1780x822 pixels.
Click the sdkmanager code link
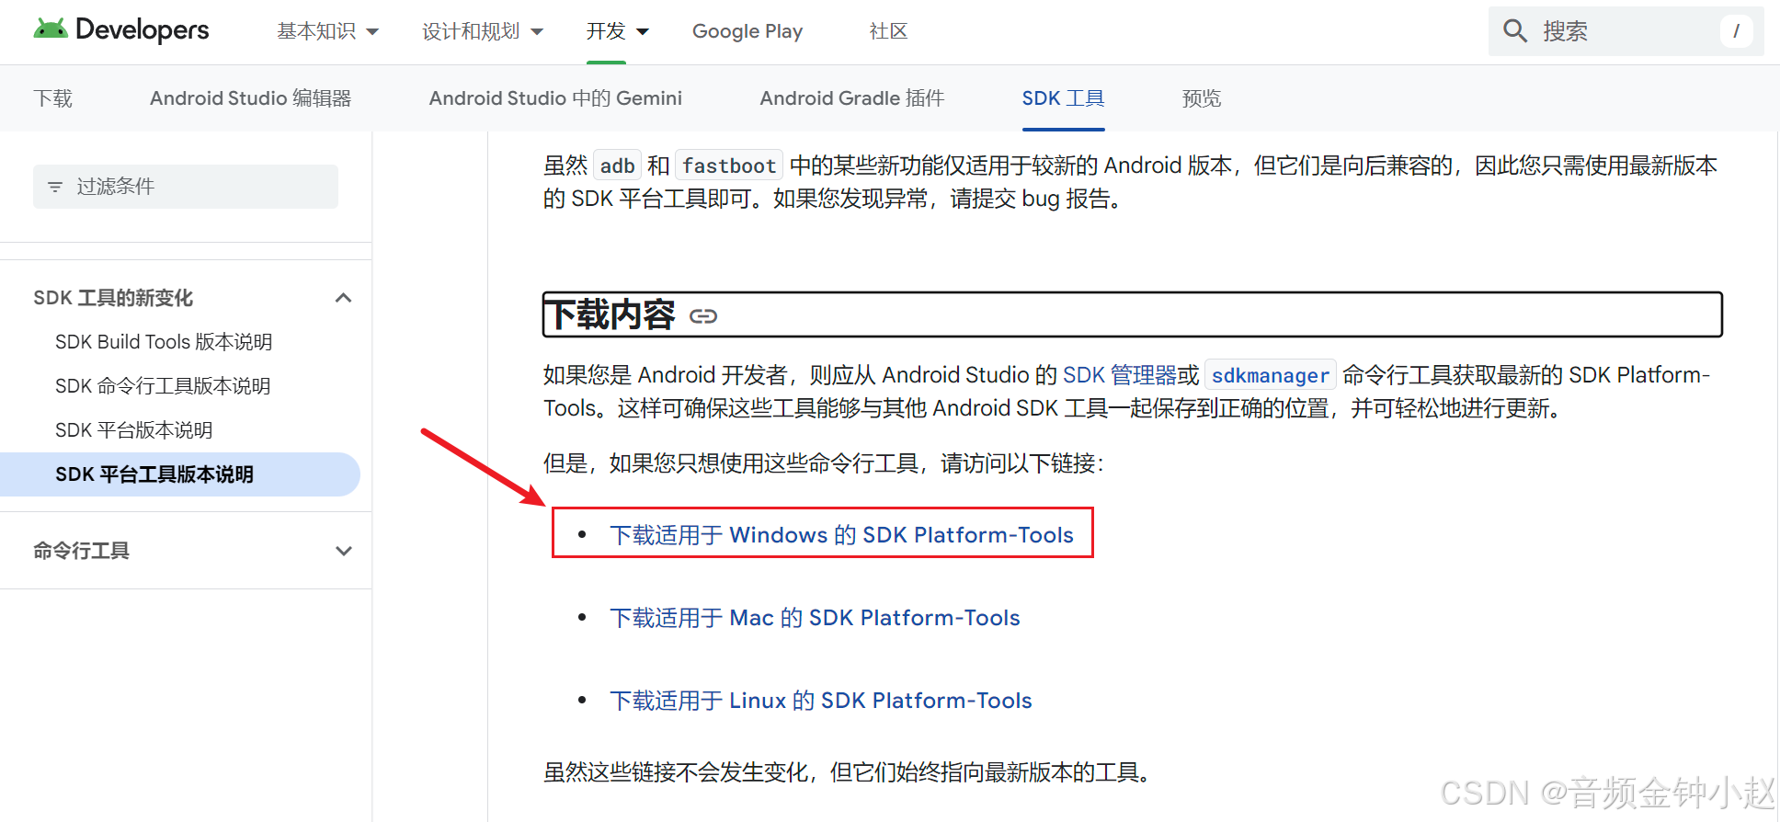click(x=1270, y=375)
